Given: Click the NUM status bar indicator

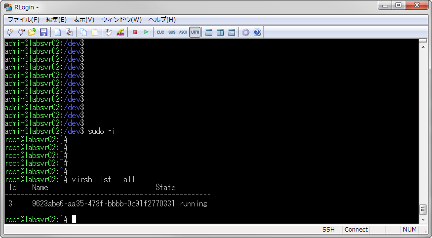Looking at the screenshot, I should click(x=409, y=230).
